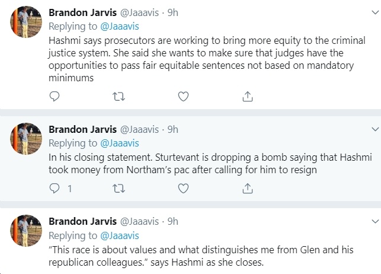
Task: Like the tweet about mandatory minimums
Action: tap(183, 96)
